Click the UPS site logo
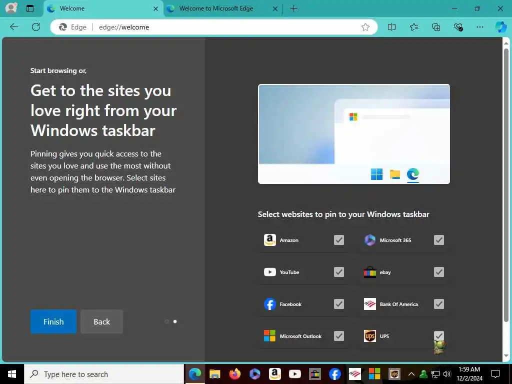 [x=370, y=336]
